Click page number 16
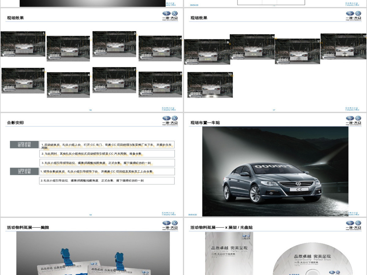The image size is (367, 275). 91,110
